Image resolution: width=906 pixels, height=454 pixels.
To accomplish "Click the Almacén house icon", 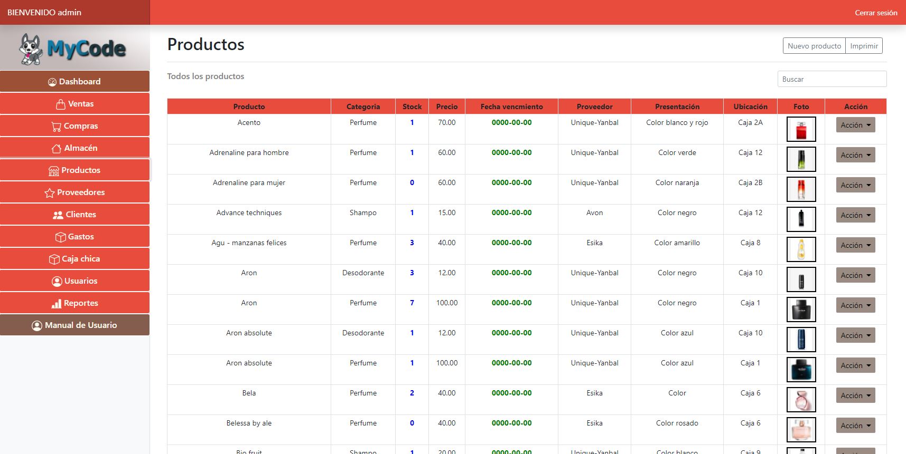I will [57, 149].
